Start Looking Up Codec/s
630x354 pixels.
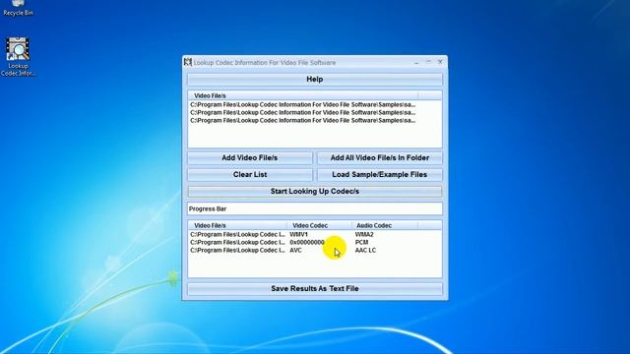click(x=315, y=192)
